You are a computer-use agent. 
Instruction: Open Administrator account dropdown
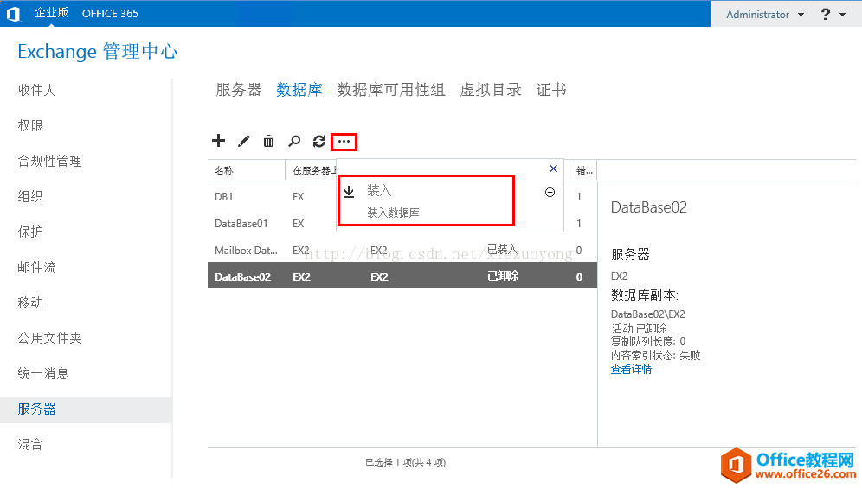[765, 15]
